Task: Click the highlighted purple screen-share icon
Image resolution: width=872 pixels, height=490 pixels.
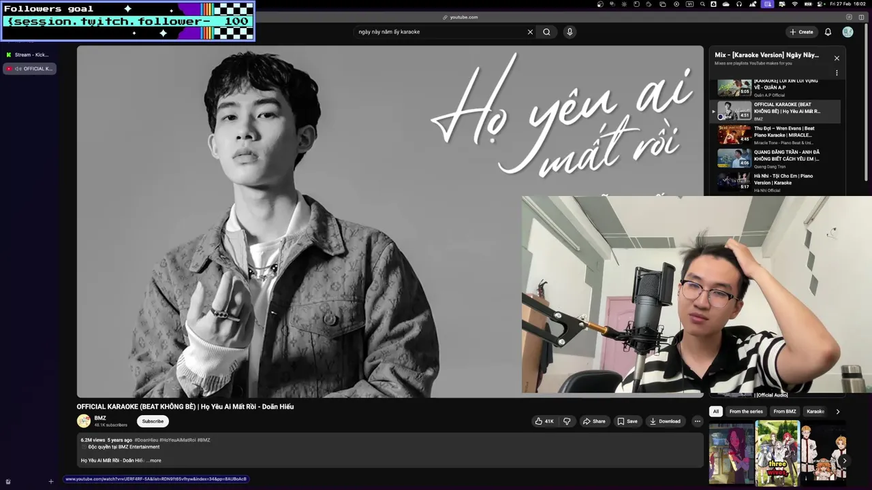Action: 768,4
